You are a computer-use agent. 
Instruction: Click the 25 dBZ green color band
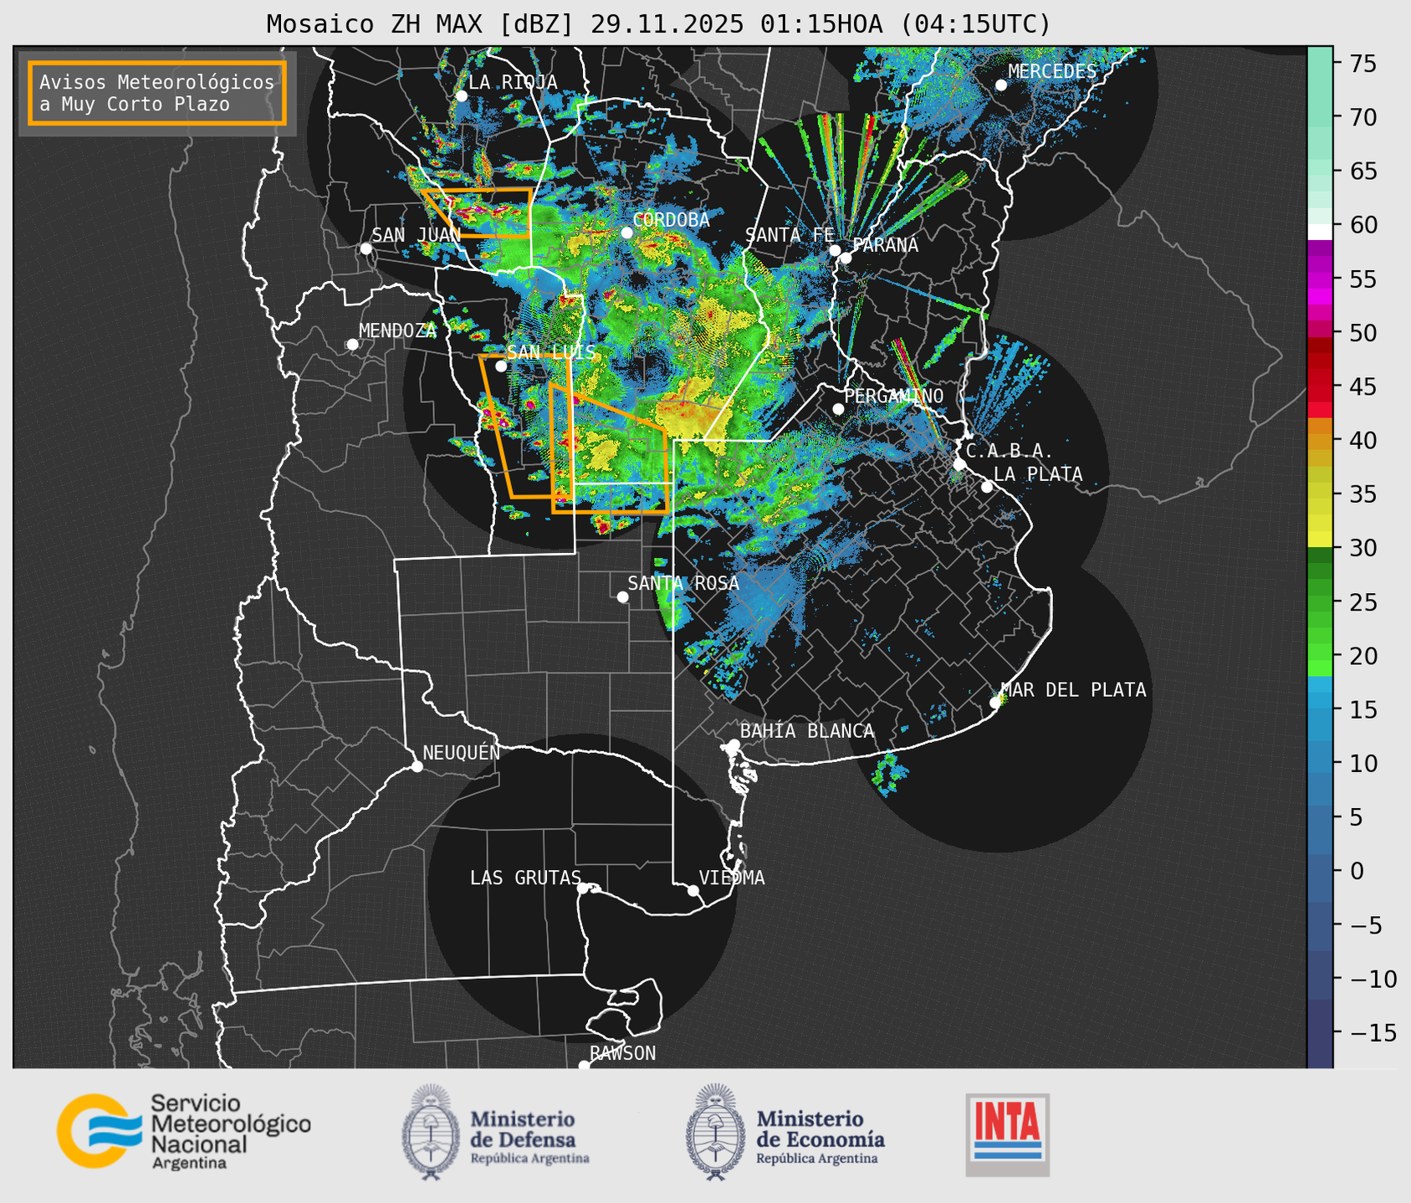pyautogui.click(x=1320, y=601)
